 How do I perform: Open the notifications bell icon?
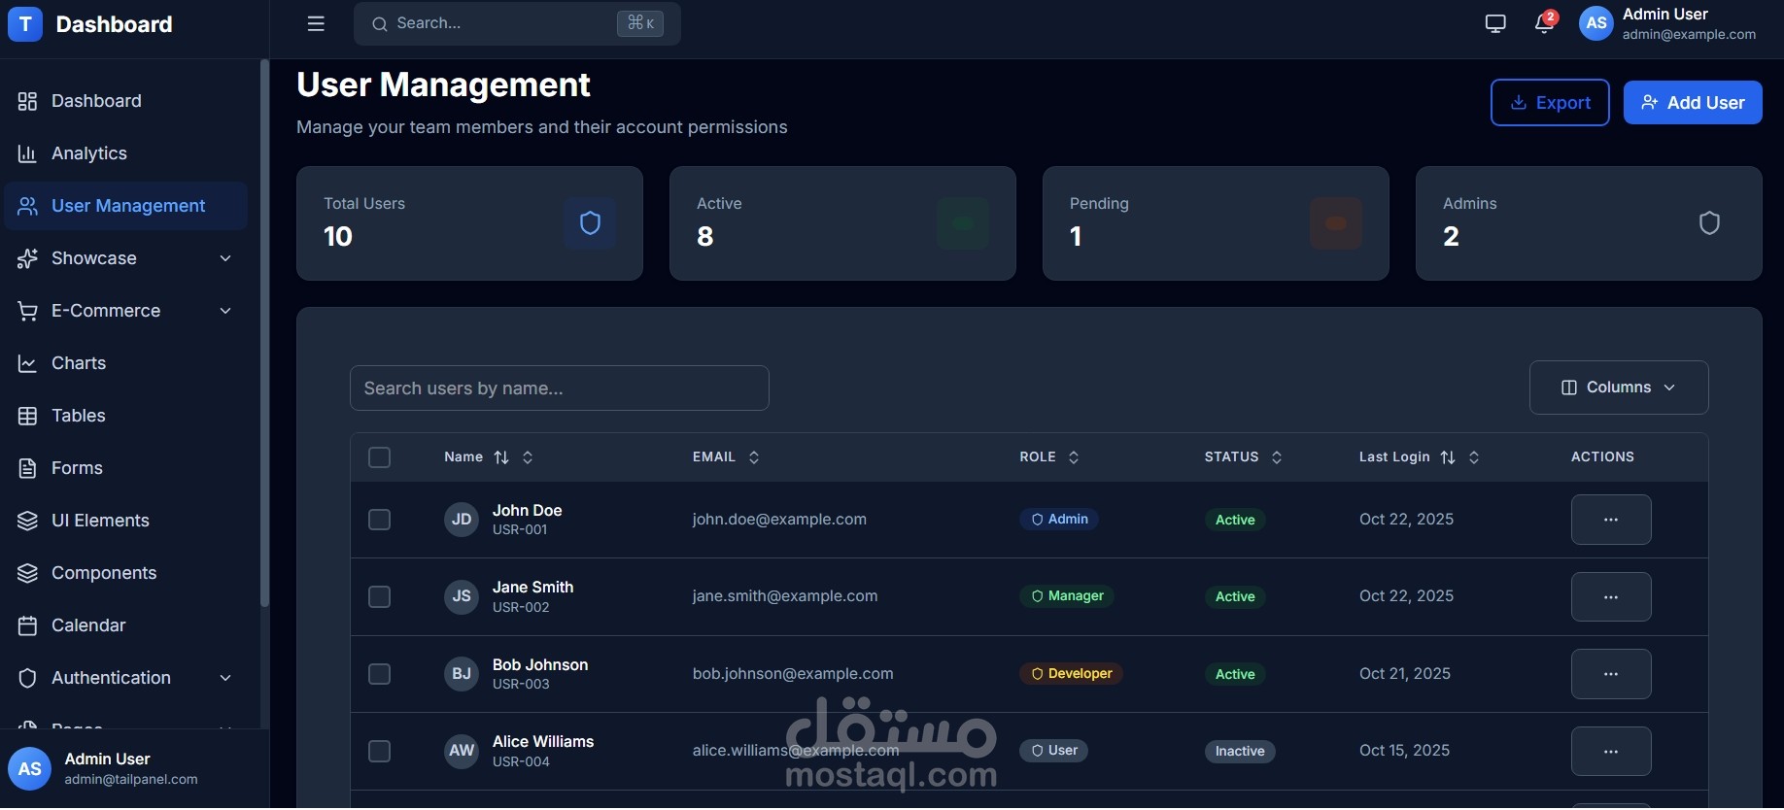coord(1544,23)
